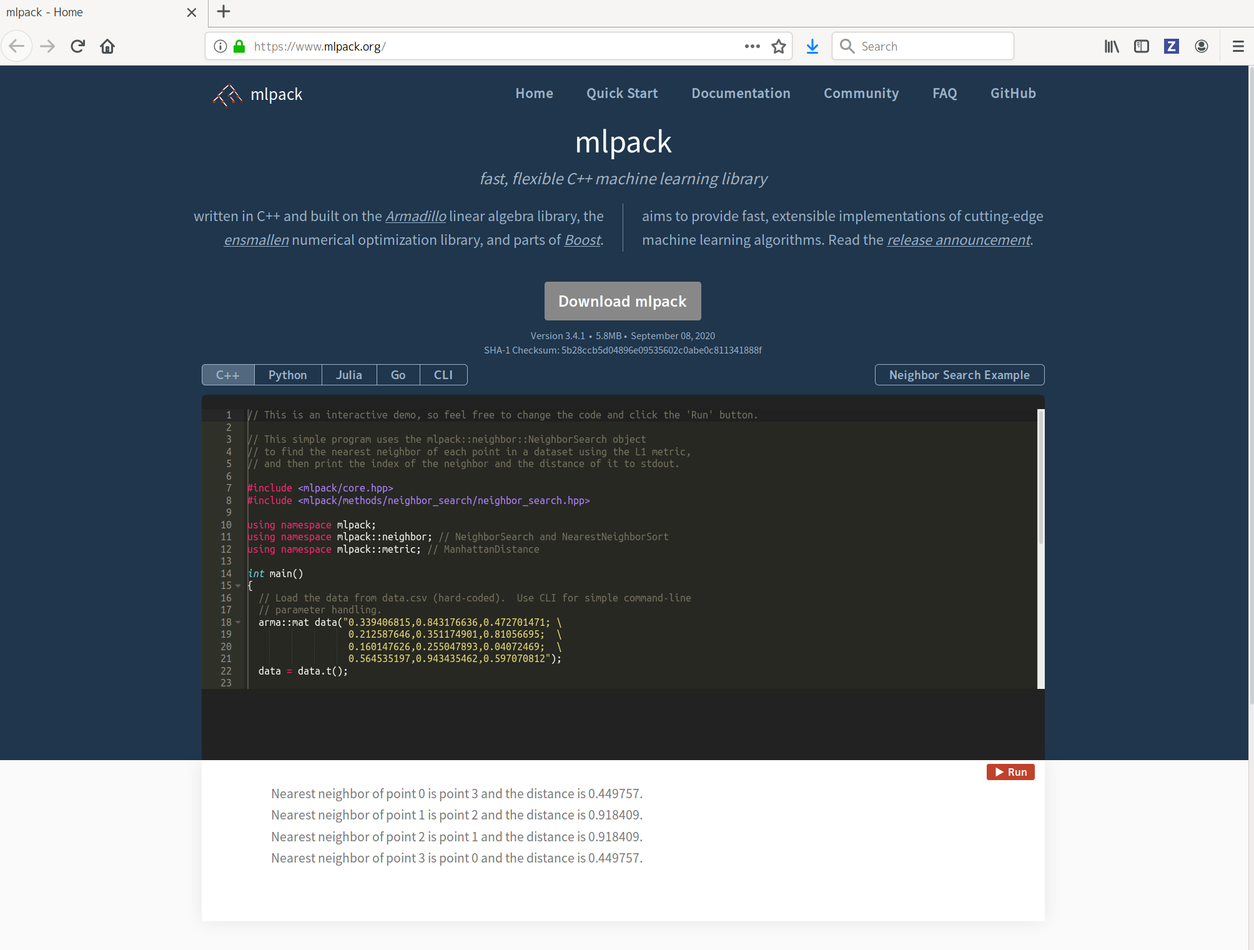1254x950 pixels.
Task: Click output line for point 2
Action: 457,837
